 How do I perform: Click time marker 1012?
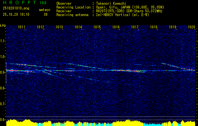click(x=40, y=27)
